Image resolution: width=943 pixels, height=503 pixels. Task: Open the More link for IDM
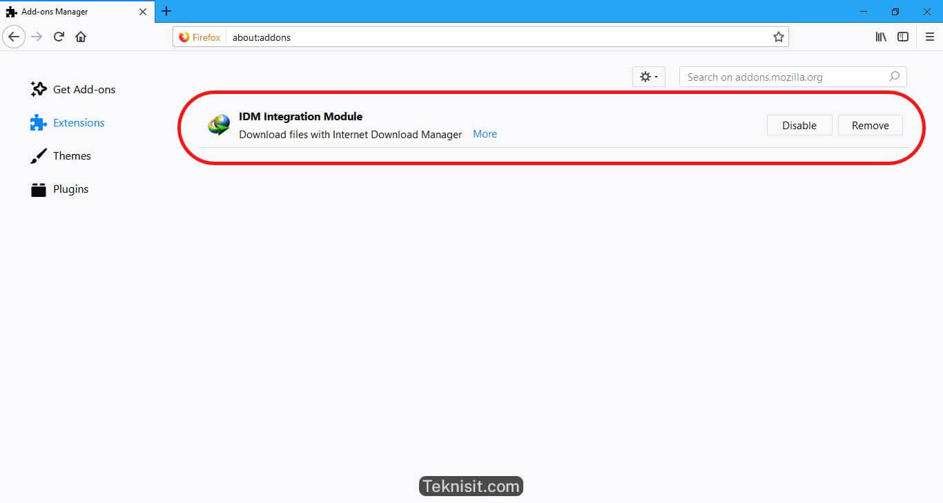point(485,134)
